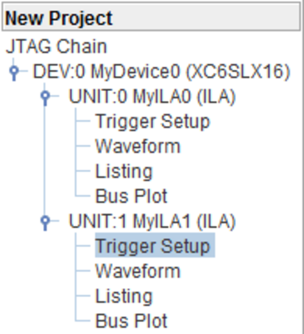This screenshot has width=304, height=334.
Task: Open Waveform view under MyILA0
Action: (138, 146)
